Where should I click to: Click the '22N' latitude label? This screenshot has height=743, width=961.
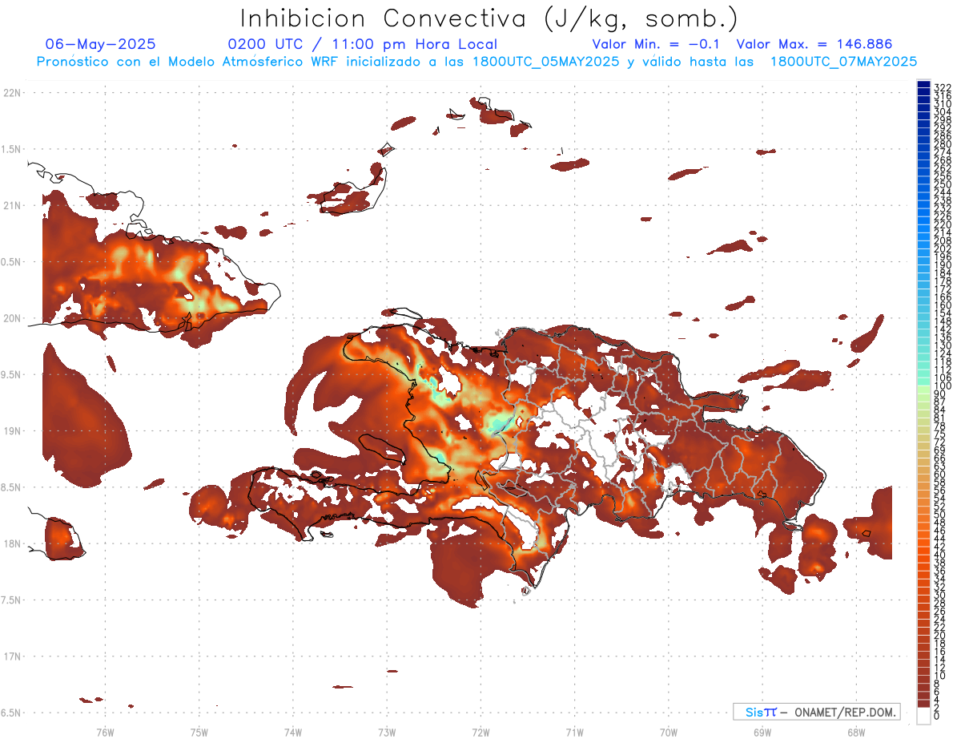click(12, 93)
